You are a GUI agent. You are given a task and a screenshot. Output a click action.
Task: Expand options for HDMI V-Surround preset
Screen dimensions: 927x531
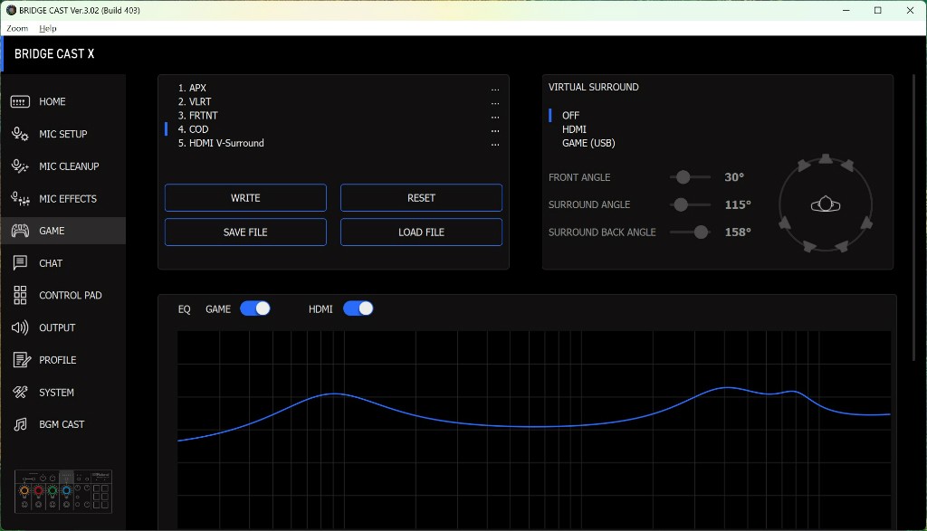(495, 143)
